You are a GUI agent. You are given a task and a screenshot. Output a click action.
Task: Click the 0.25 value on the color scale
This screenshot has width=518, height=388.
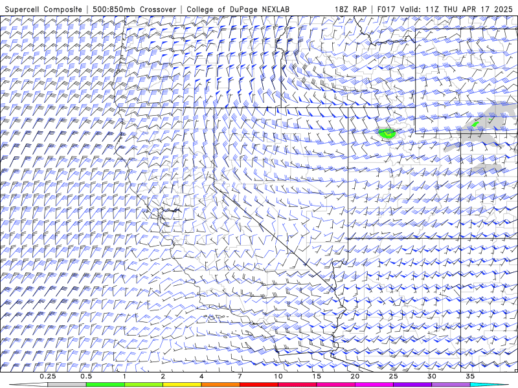pos(48,376)
